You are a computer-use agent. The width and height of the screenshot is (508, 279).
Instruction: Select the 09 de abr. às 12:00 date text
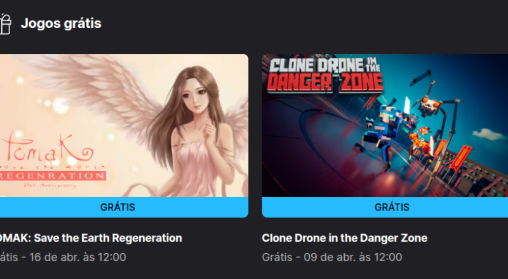click(x=353, y=257)
